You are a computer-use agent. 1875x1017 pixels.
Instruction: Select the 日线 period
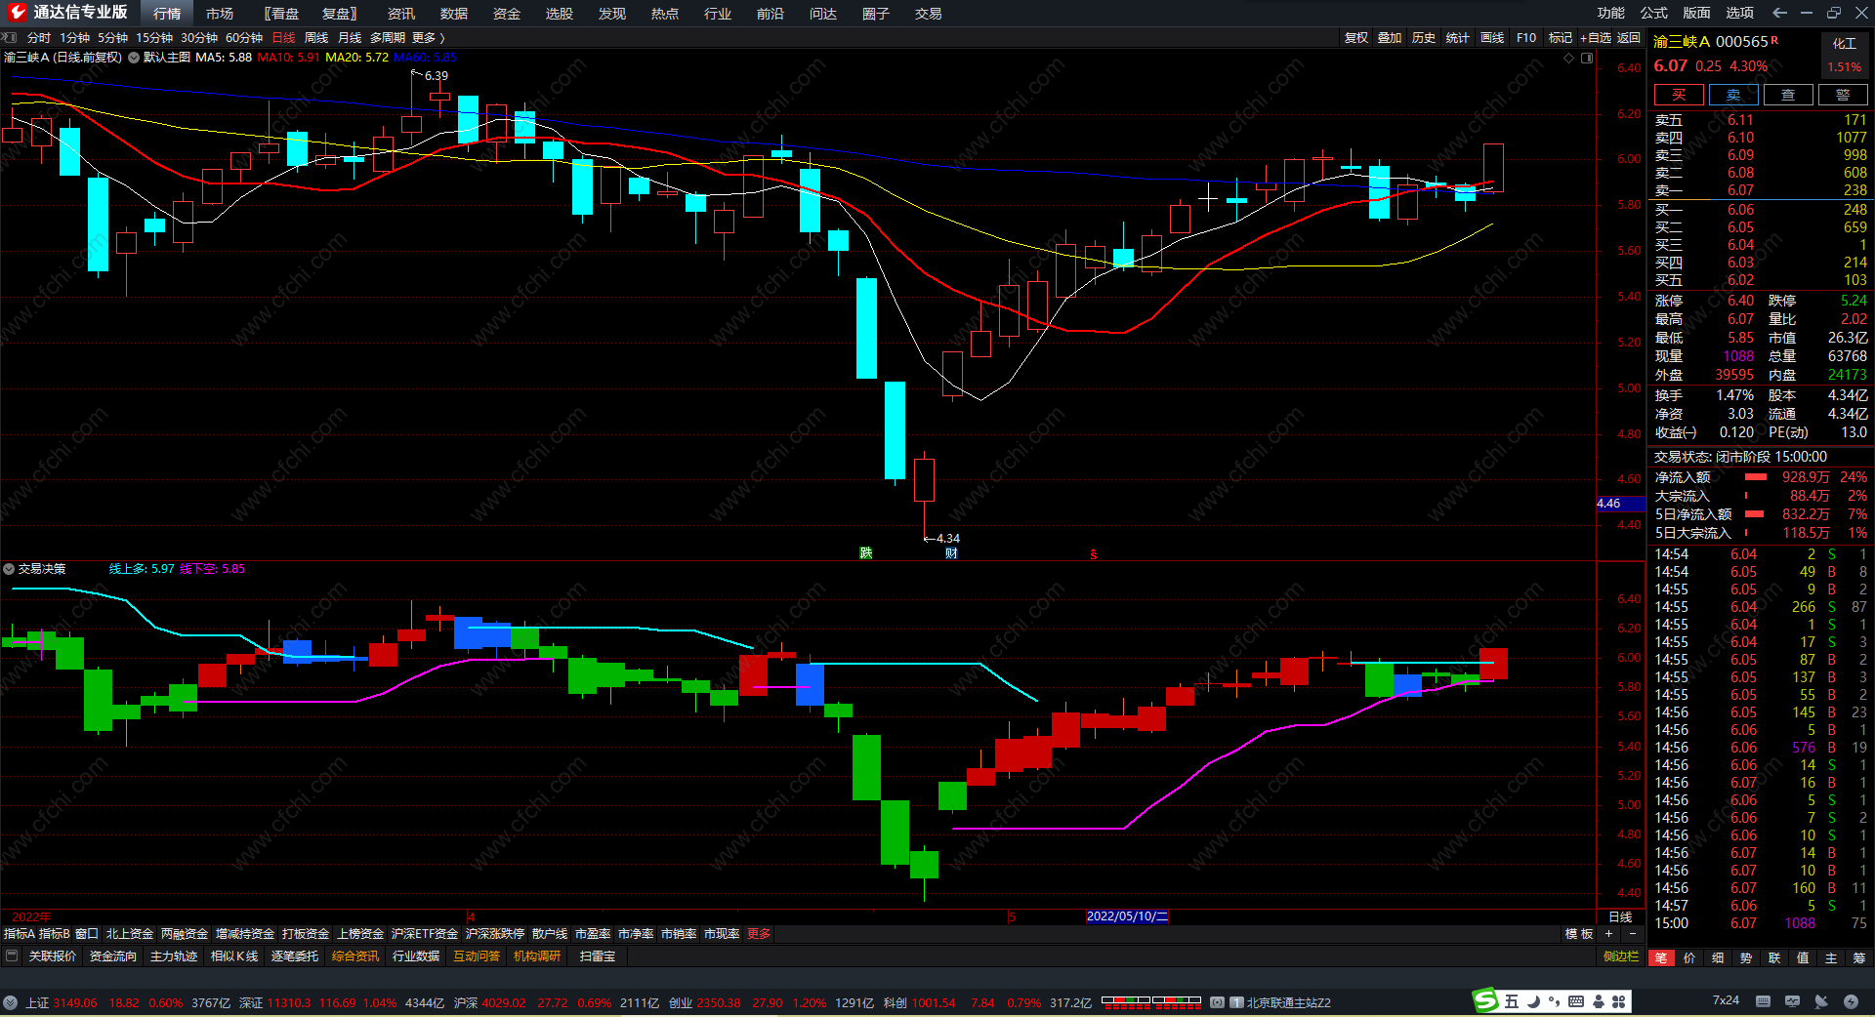pyautogui.click(x=283, y=37)
